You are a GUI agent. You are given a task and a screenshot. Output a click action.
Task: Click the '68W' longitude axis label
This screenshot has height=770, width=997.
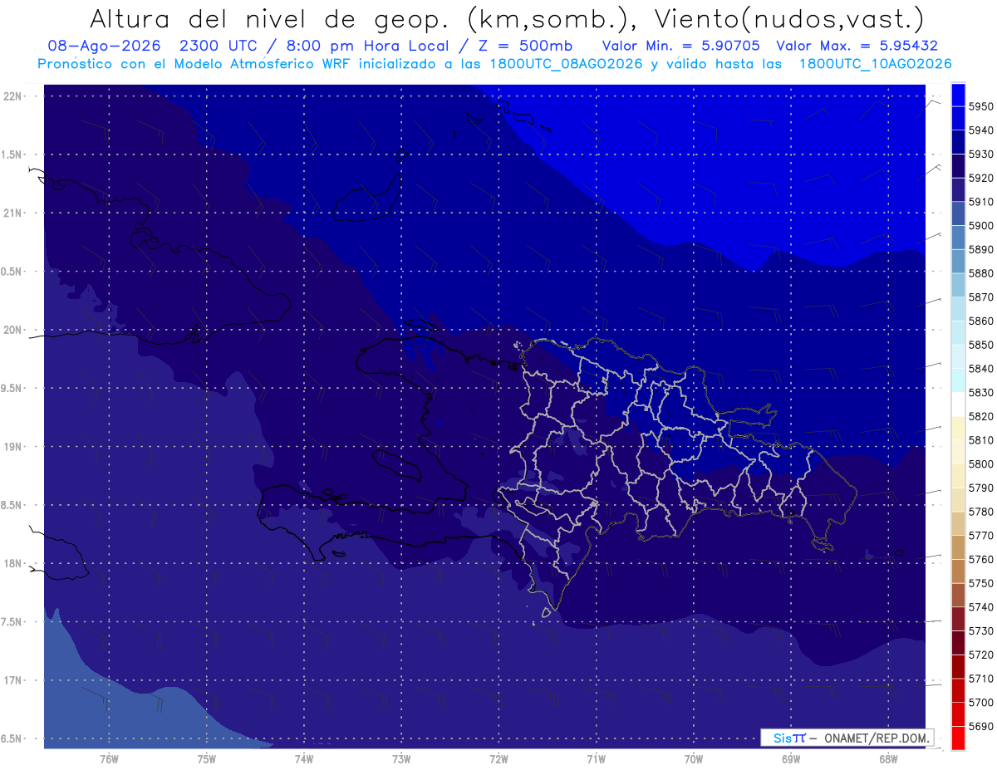(888, 758)
